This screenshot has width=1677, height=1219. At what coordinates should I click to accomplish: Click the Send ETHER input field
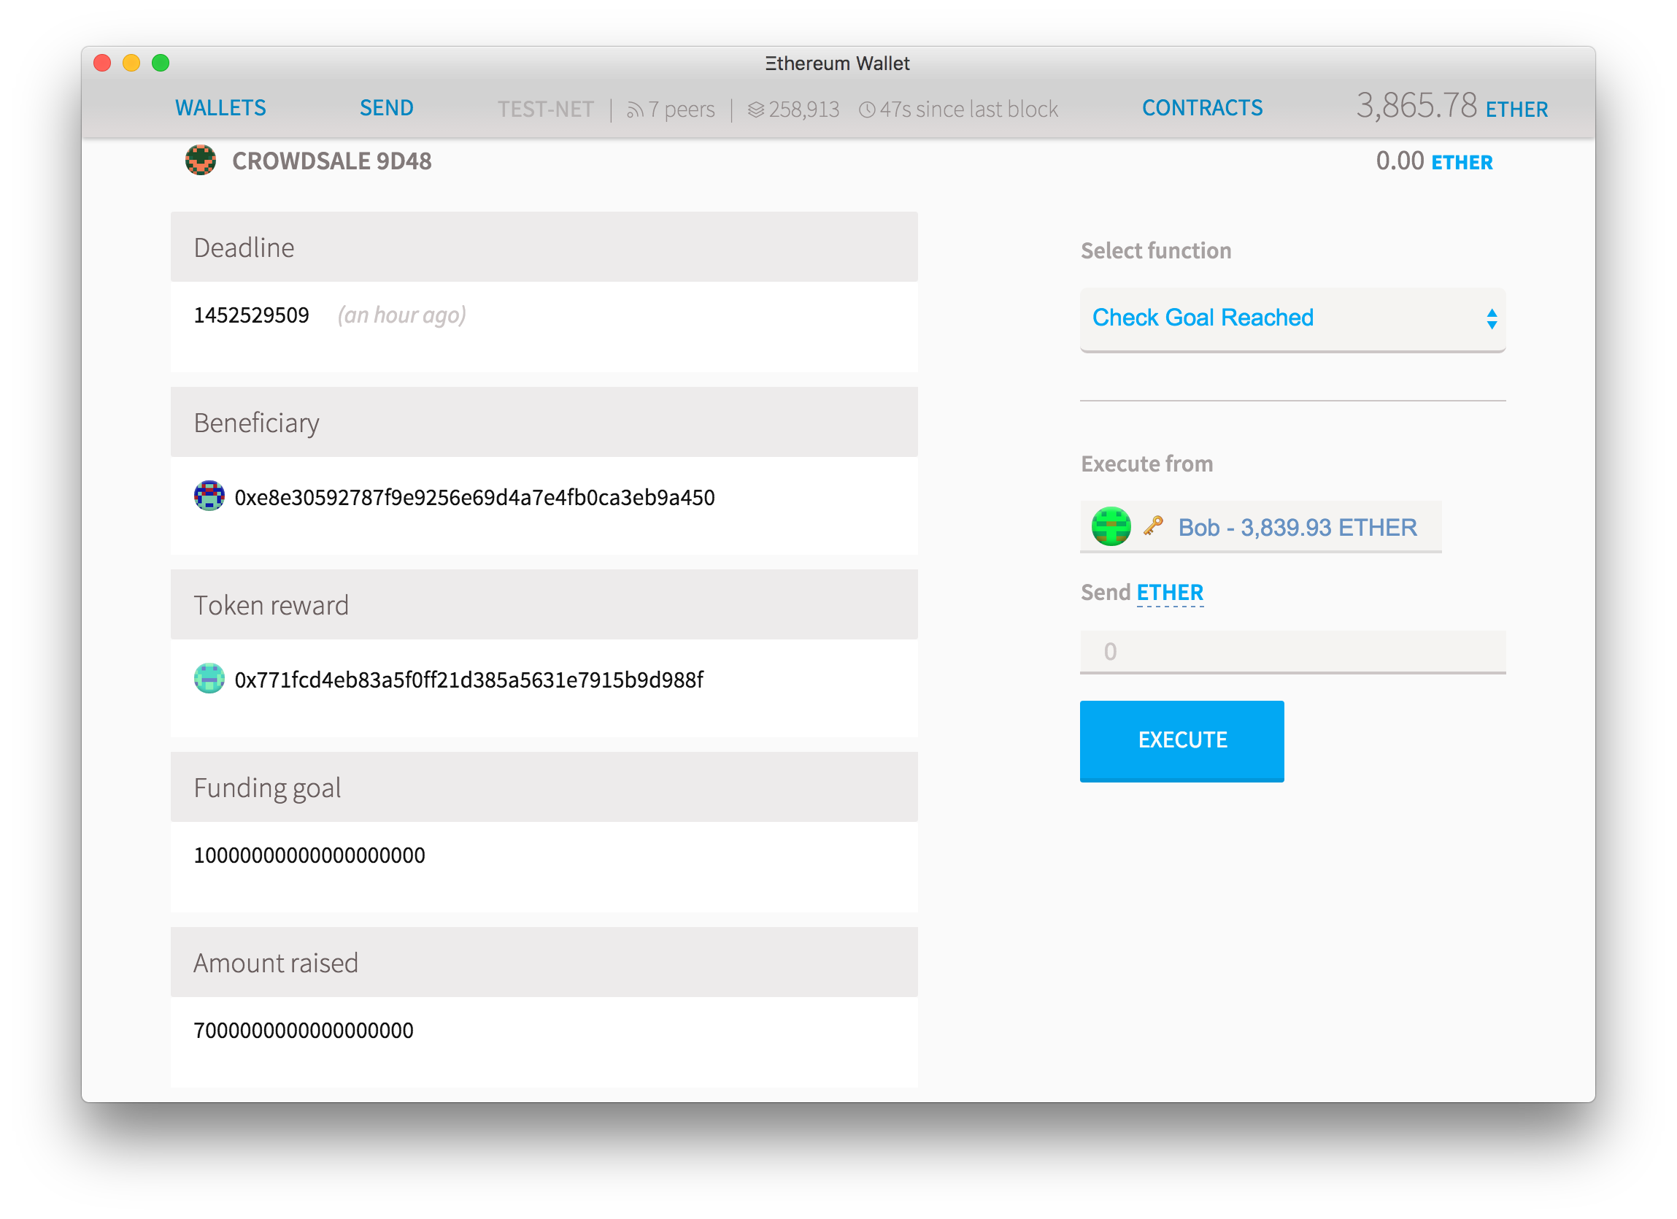[x=1290, y=650]
